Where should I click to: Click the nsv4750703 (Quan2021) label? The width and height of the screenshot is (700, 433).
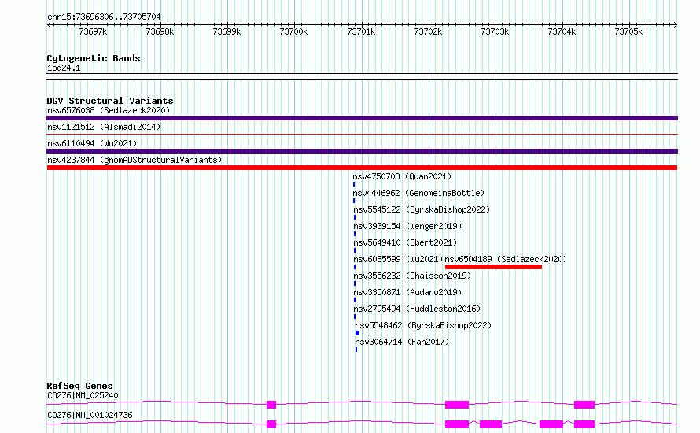(402, 176)
